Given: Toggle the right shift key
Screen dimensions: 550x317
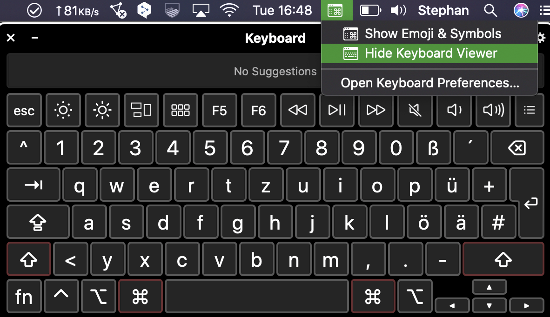Looking at the screenshot, I should click(x=503, y=259).
